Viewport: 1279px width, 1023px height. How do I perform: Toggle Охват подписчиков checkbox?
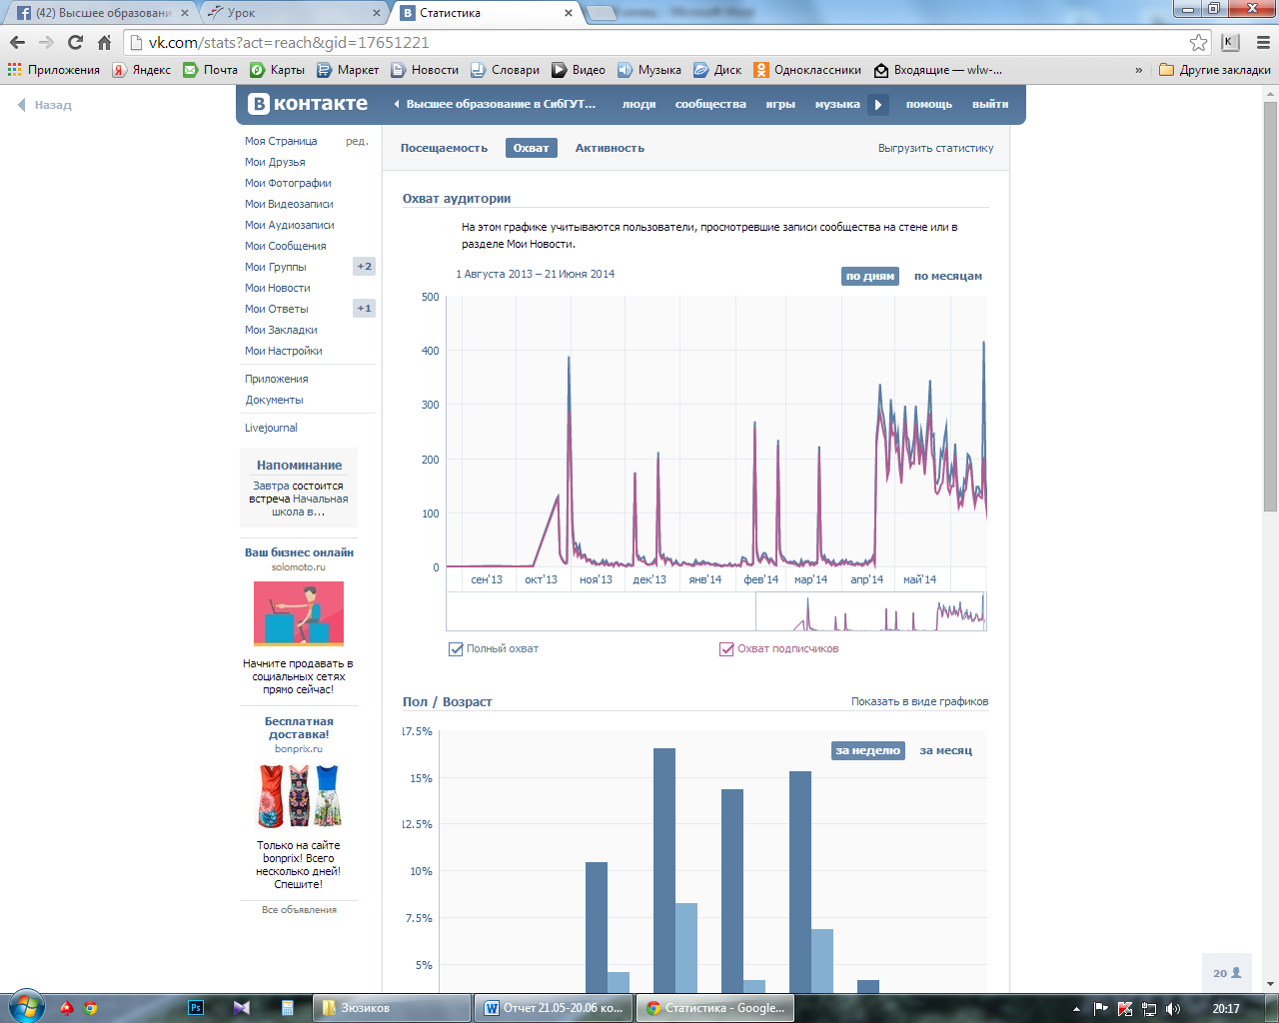[x=726, y=649]
